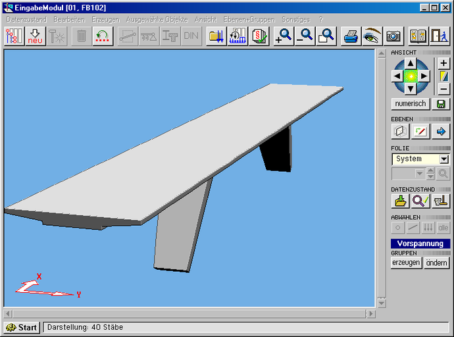Click the printer icon in toolbar
The height and width of the screenshot is (337, 454).
pos(351,36)
